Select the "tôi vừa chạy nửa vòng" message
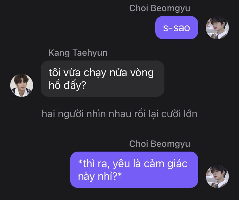Image resolution: width=239 pixels, height=200 pixels. [x=103, y=79]
